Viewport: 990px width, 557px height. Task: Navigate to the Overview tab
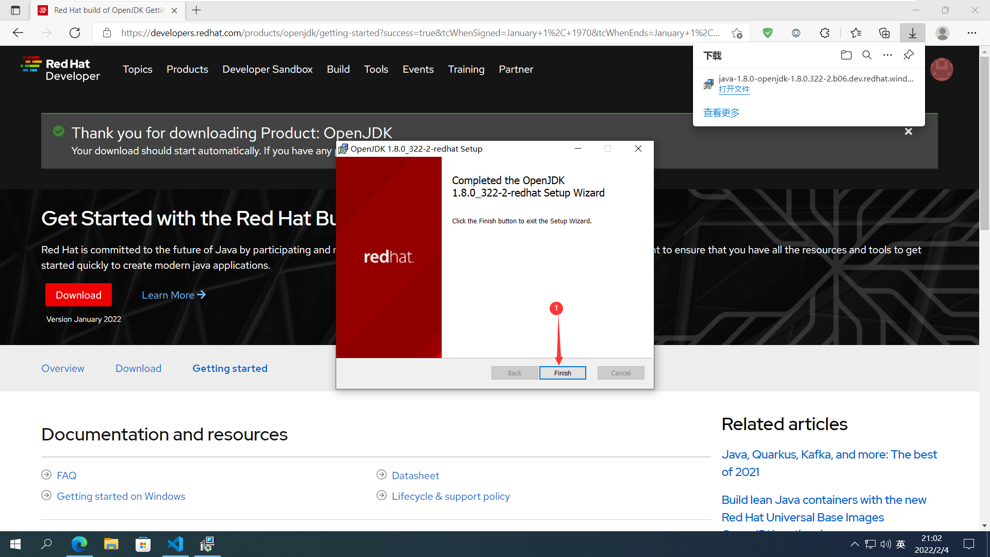63,368
